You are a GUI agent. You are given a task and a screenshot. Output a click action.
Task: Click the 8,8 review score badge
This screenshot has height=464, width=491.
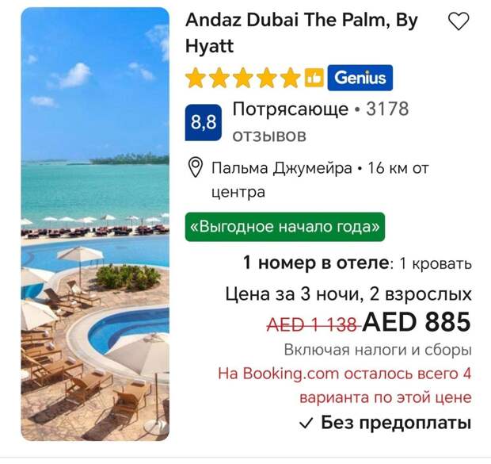tap(204, 122)
